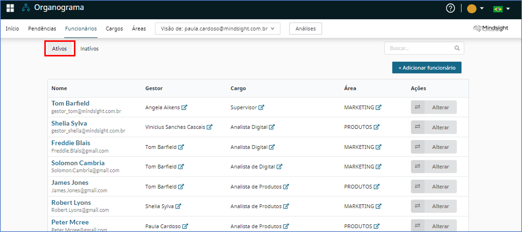Open Shelia Sylva gestor link icon in Robert Lyons row

tap(178, 206)
